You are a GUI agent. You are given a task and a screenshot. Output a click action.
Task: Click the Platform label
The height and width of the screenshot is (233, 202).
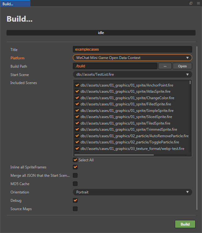pyautogui.click(x=17, y=58)
